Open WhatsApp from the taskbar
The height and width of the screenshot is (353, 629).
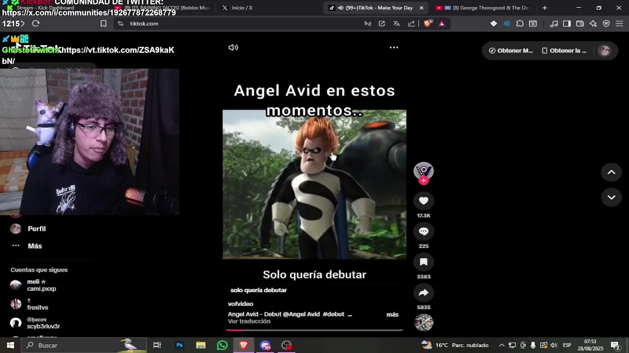tap(222, 345)
